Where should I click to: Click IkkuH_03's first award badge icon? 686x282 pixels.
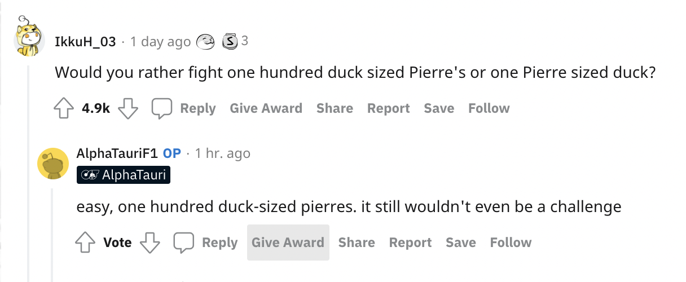pyautogui.click(x=206, y=41)
